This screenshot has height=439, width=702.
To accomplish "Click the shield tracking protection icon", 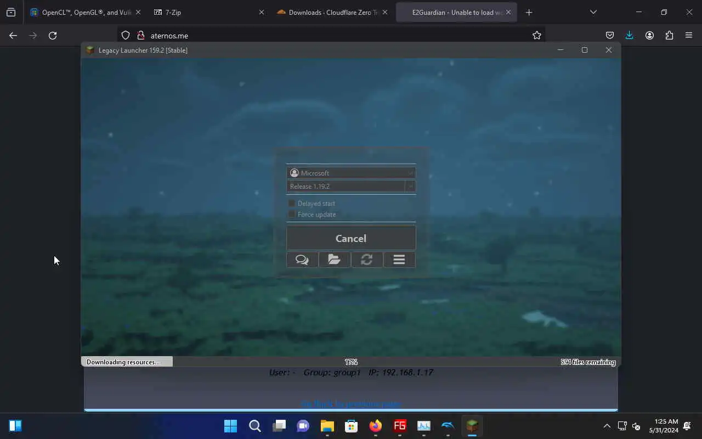I will (x=126, y=35).
